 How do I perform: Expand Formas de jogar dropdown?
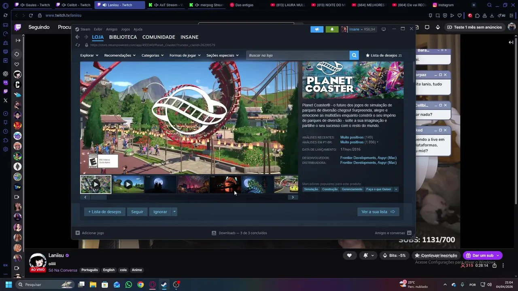click(x=185, y=55)
